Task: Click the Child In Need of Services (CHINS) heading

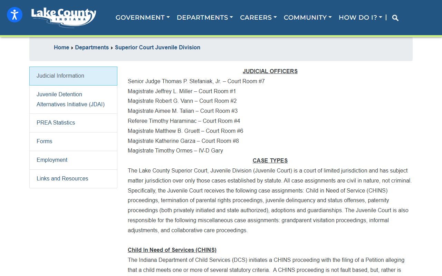Action: tap(172, 250)
